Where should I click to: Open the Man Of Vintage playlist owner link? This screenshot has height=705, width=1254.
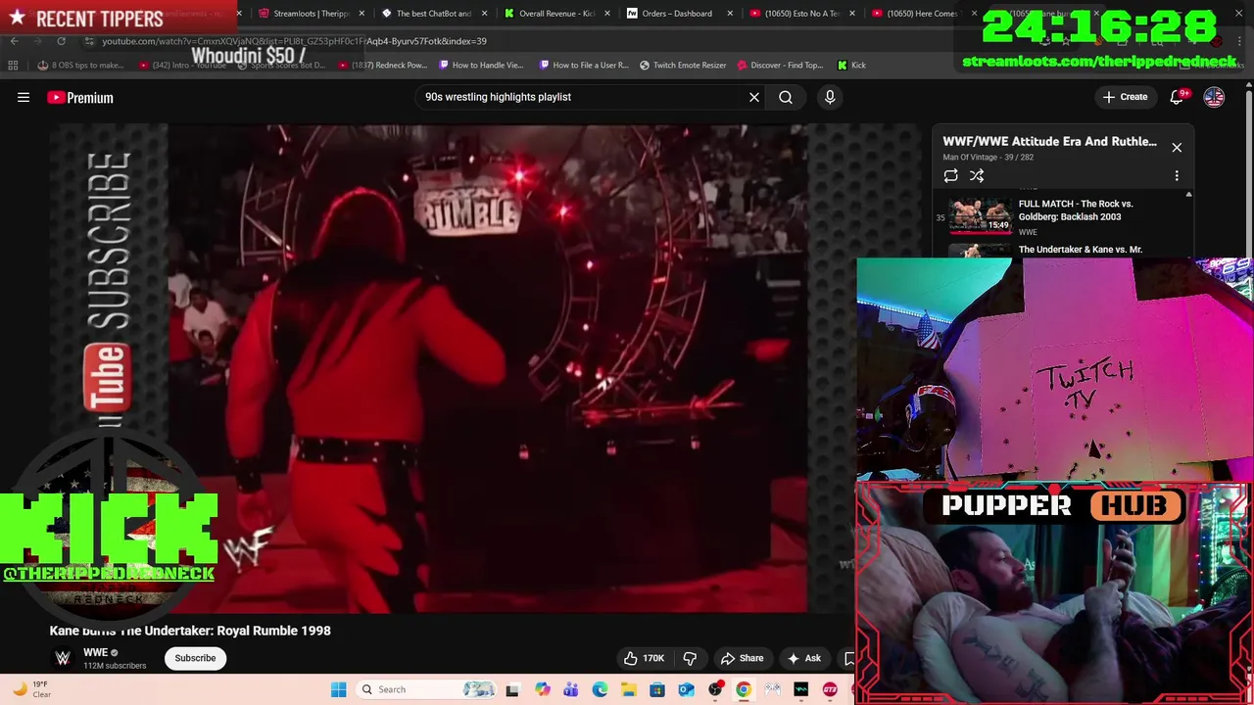pyautogui.click(x=969, y=157)
